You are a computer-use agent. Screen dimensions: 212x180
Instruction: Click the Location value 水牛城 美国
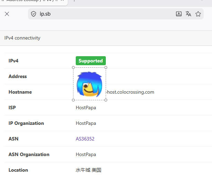89,170
